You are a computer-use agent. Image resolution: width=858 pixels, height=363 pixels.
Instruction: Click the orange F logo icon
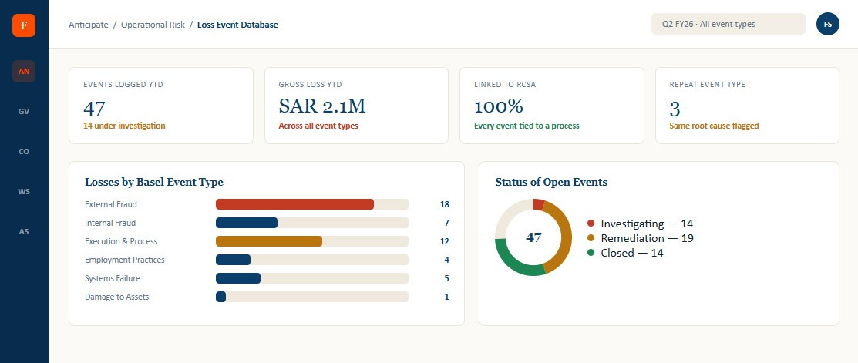tap(24, 25)
